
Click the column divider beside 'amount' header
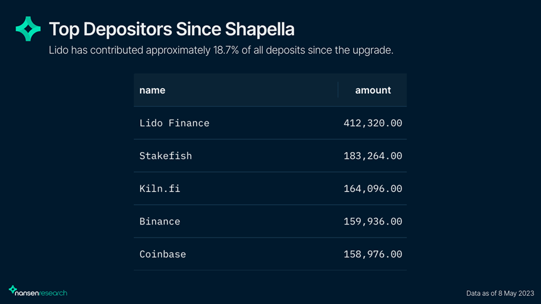(338, 90)
